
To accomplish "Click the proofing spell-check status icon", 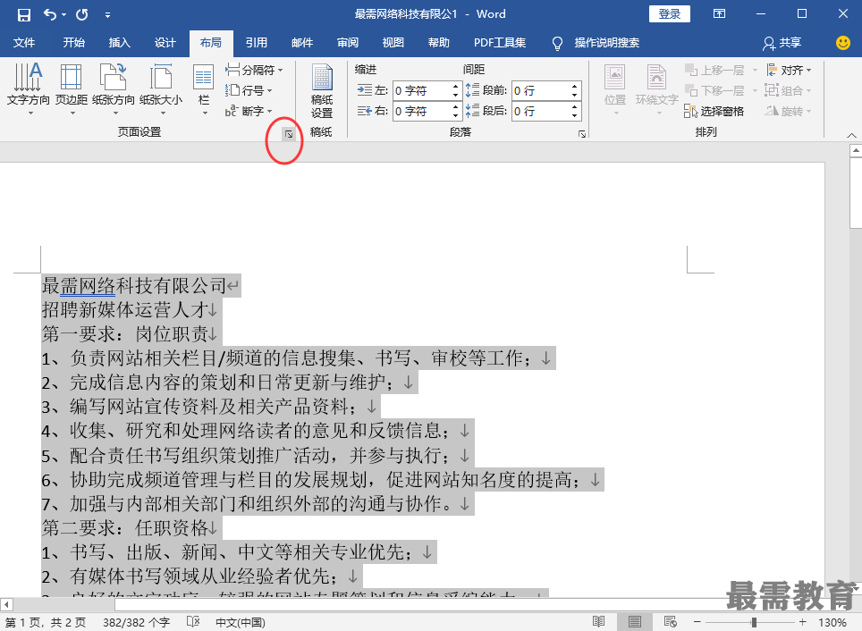I will [193, 622].
